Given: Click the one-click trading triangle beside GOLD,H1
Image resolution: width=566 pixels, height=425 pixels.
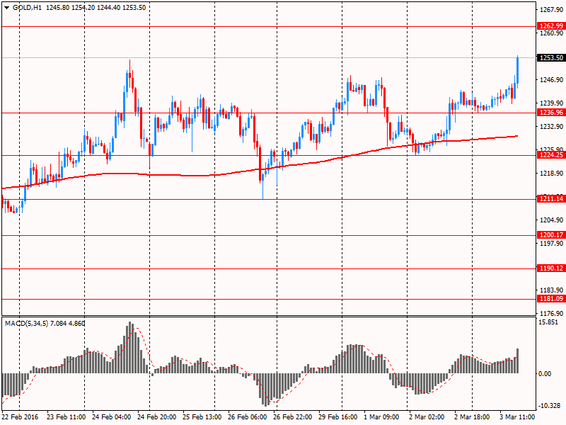Looking at the screenshot, I should pyautogui.click(x=6, y=7).
